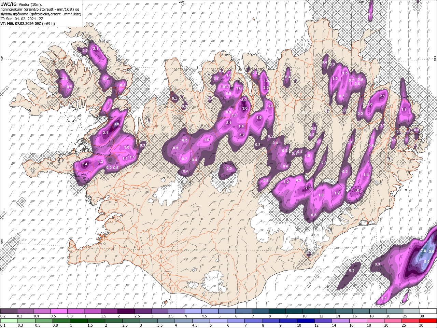Click the 3.8 precipitation value in west Iceland
The width and height of the screenshot is (437, 328).
[x=116, y=124]
